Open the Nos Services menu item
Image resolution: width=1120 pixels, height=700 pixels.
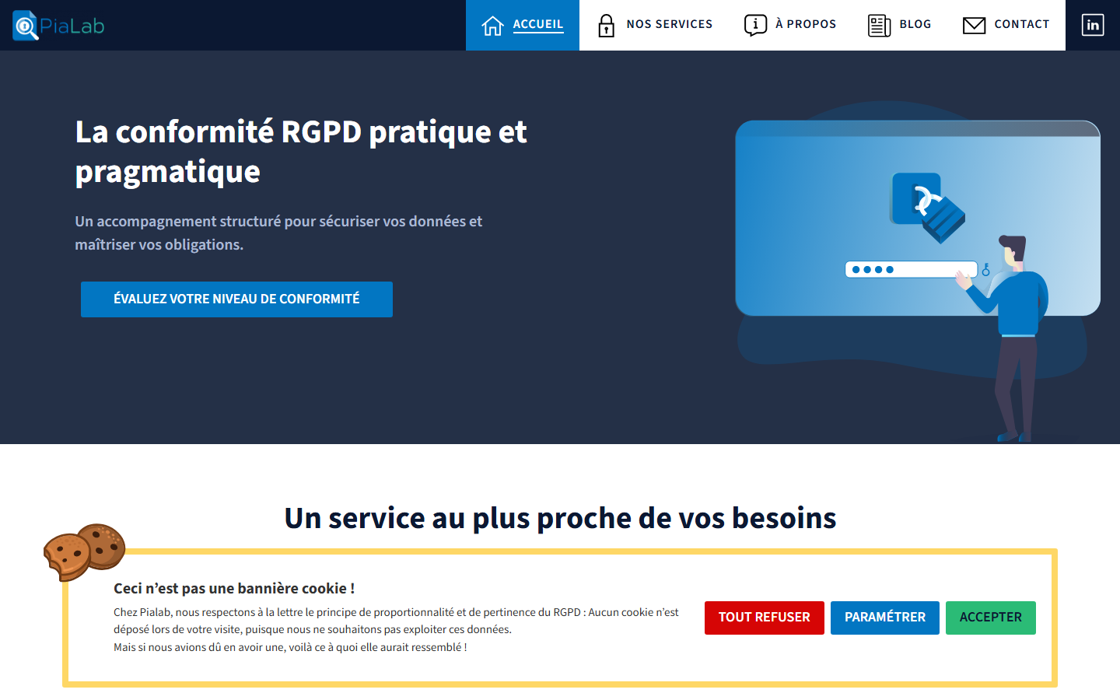point(654,25)
